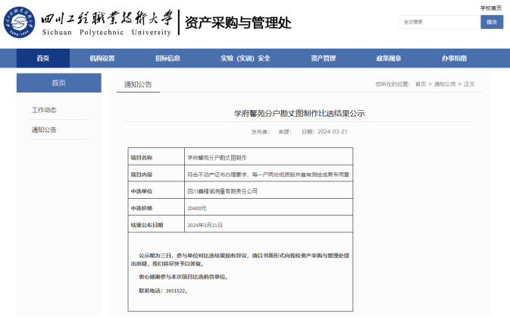
Task: Go to 实验(实训)安全 section
Action: pyautogui.click(x=246, y=58)
